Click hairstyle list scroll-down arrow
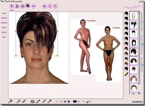This screenshot has width=145, height=106. (139, 93)
